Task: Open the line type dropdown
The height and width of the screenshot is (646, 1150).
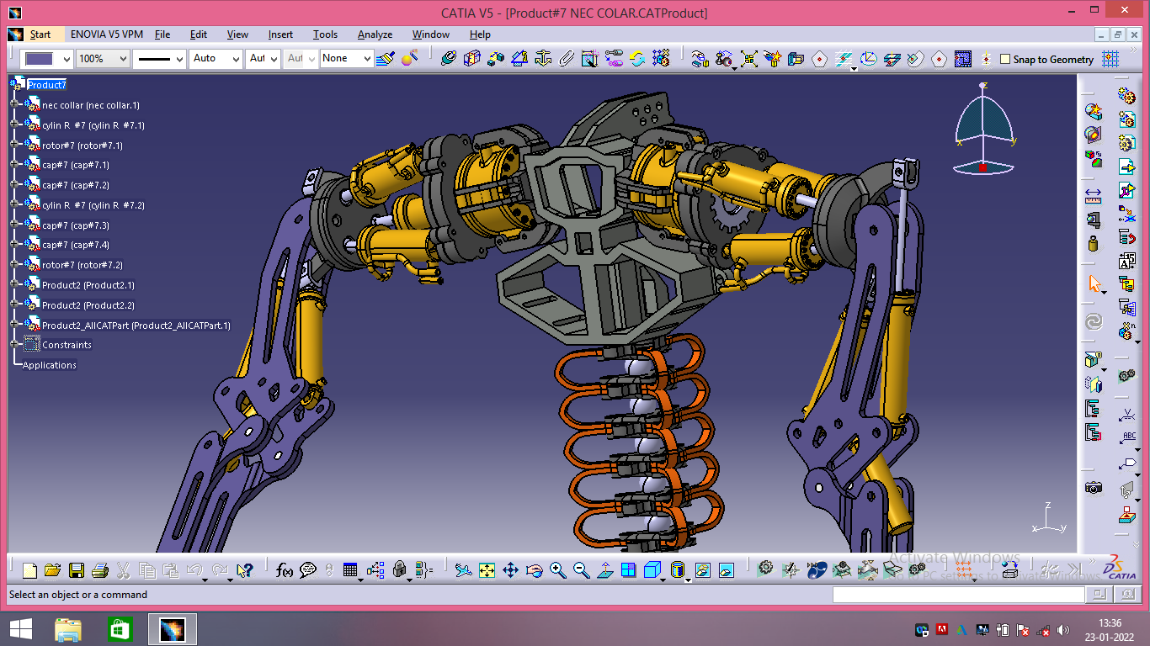Action: (159, 59)
